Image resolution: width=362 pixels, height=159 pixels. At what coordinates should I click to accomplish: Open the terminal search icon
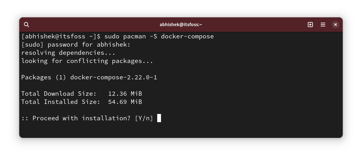click(27, 25)
